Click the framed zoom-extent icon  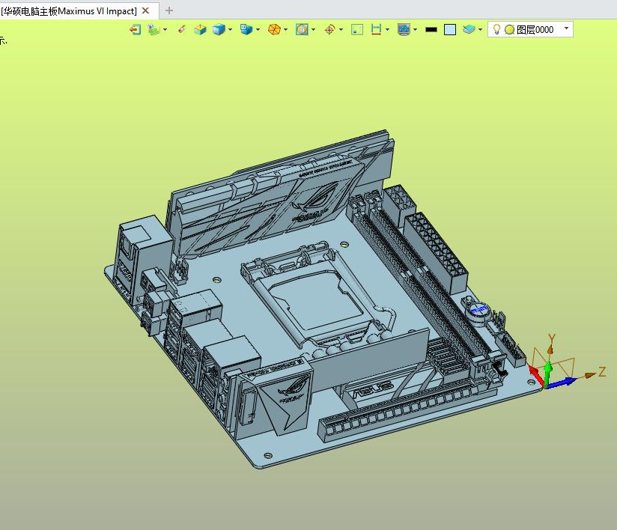pyautogui.click(x=302, y=29)
